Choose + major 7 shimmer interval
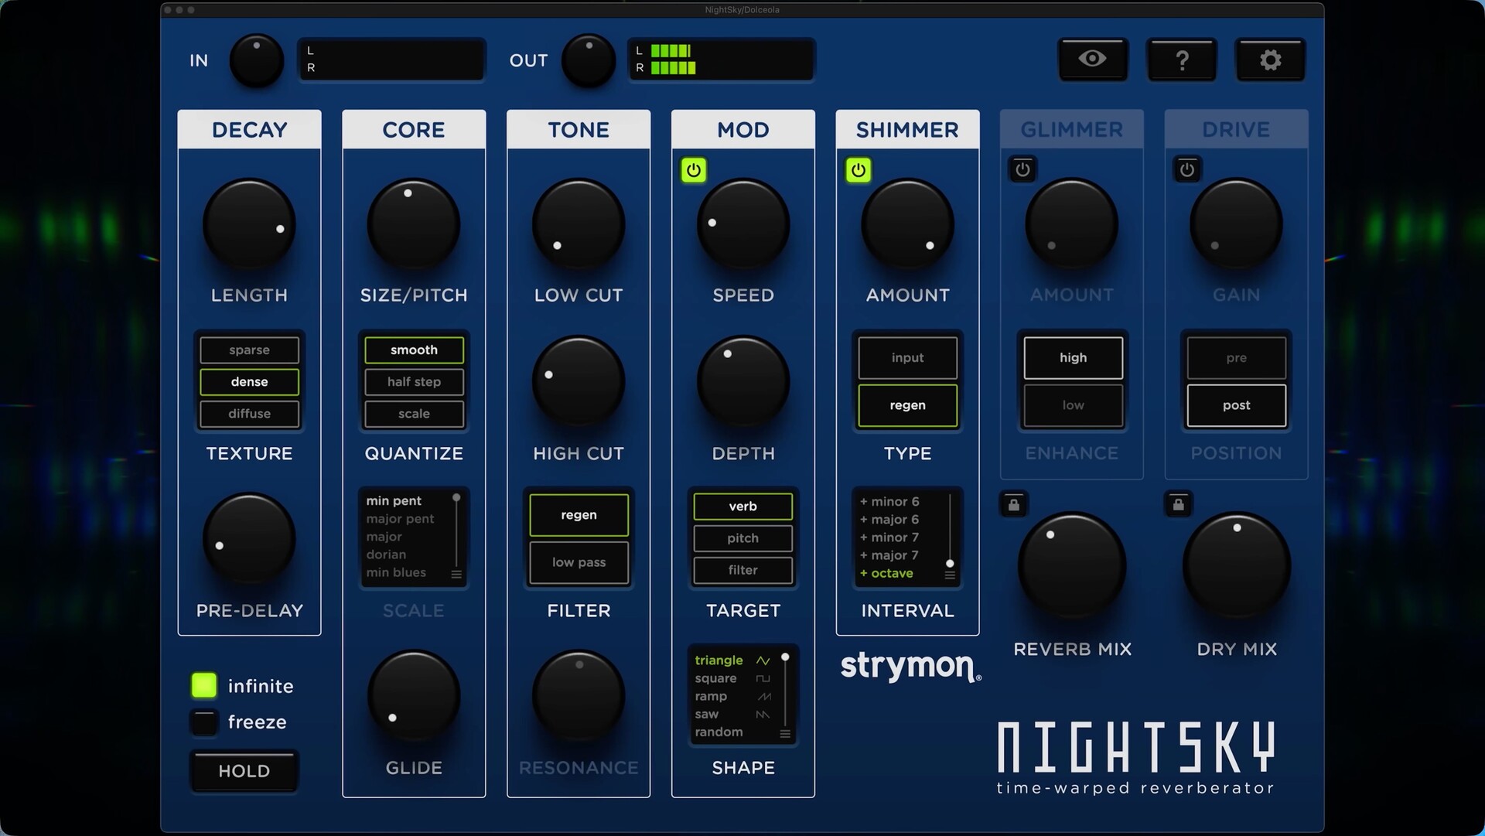1485x836 pixels. point(889,555)
